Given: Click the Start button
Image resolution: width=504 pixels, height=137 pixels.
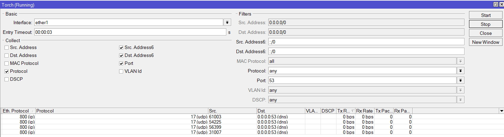Looking at the screenshot, I should coord(486,15).
